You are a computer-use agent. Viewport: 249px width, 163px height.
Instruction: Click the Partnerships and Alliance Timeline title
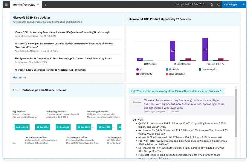(x=44, y=90)
